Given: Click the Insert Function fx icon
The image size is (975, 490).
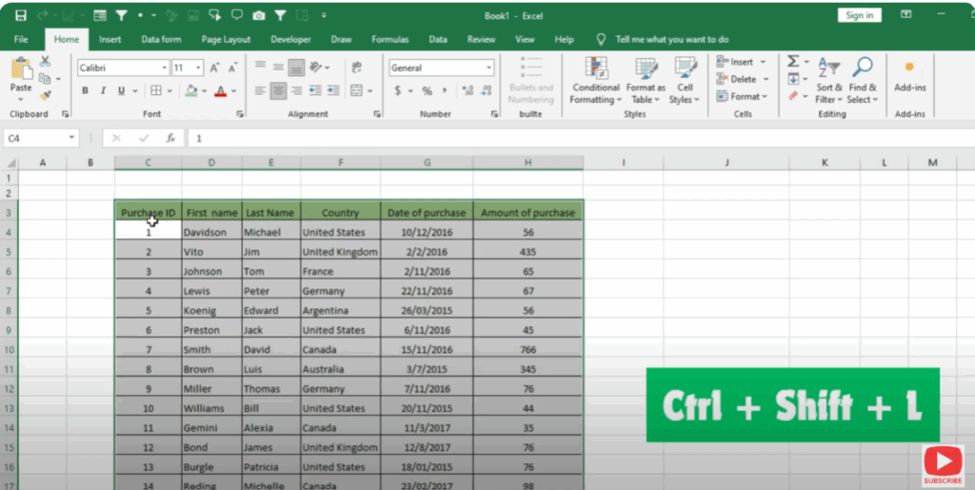Looking at the screenshot, I should point(170,138).
